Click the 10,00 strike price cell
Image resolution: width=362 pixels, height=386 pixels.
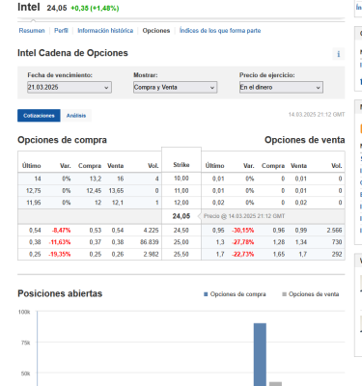click(x=181, y=179)
